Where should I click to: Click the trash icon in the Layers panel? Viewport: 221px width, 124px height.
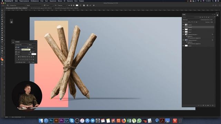click(213, 105)
